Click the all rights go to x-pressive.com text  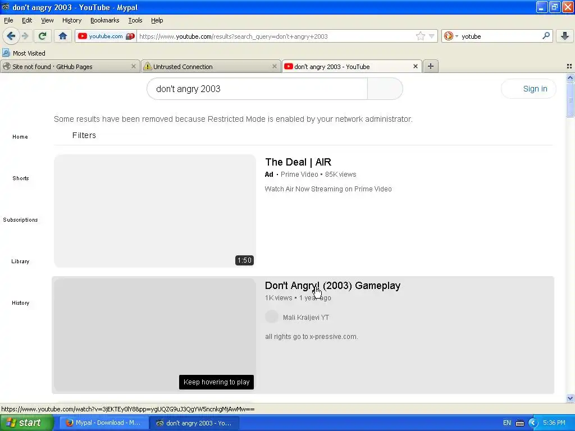point(311,337)
